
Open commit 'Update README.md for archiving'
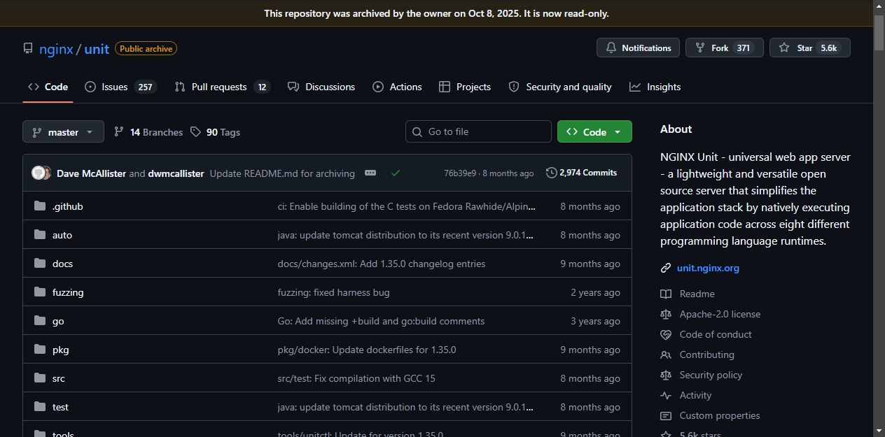click(282, 173)
